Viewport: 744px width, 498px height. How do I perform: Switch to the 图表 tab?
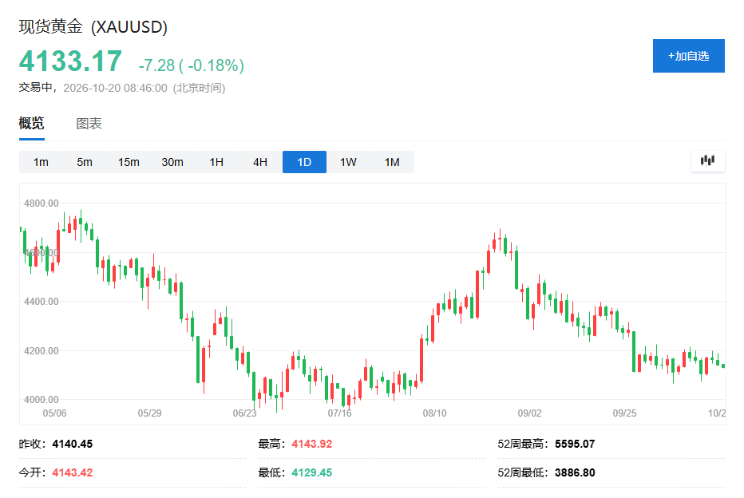tap(89, 124)
